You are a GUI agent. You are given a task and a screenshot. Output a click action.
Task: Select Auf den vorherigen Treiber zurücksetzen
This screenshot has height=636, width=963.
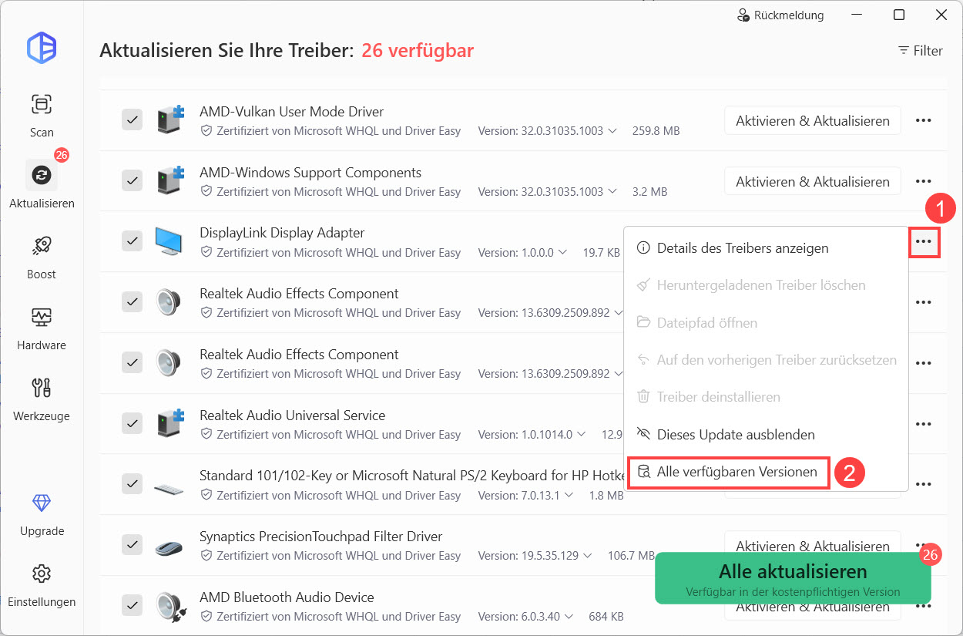[766, 360]
